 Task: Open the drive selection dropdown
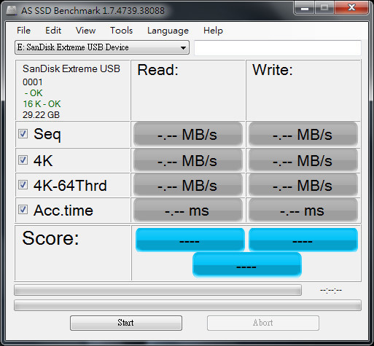click(x=102, y=47)
